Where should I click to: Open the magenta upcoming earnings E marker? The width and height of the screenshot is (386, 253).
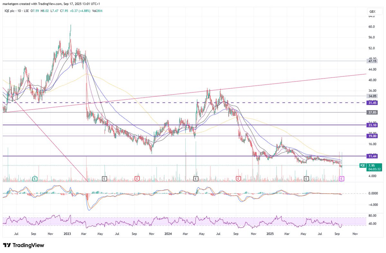pos(341,179)
